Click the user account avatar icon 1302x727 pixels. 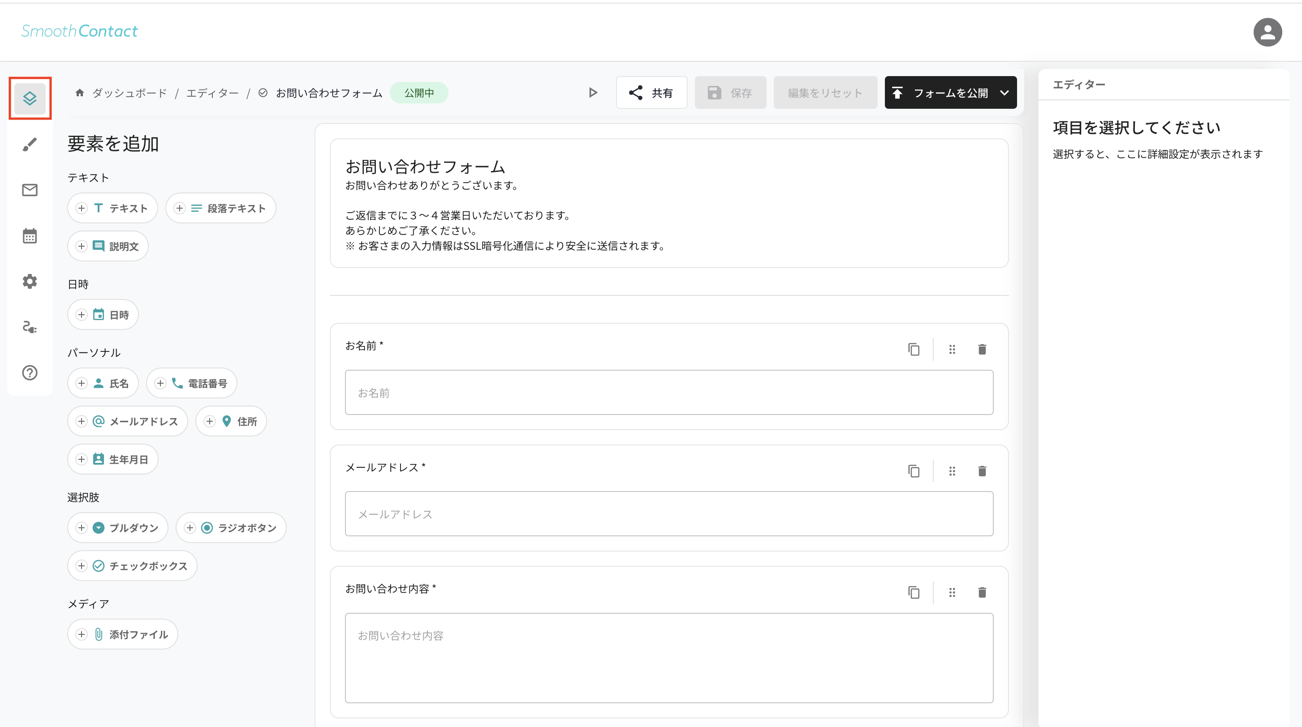[1267, 32]
